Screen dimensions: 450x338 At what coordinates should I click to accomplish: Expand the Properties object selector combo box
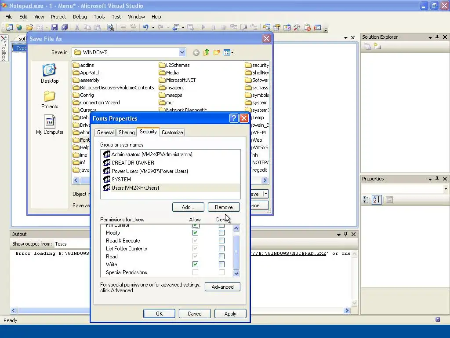coord(446,189)
